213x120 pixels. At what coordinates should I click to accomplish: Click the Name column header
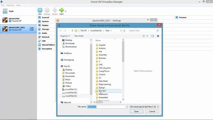click(98, 40)
